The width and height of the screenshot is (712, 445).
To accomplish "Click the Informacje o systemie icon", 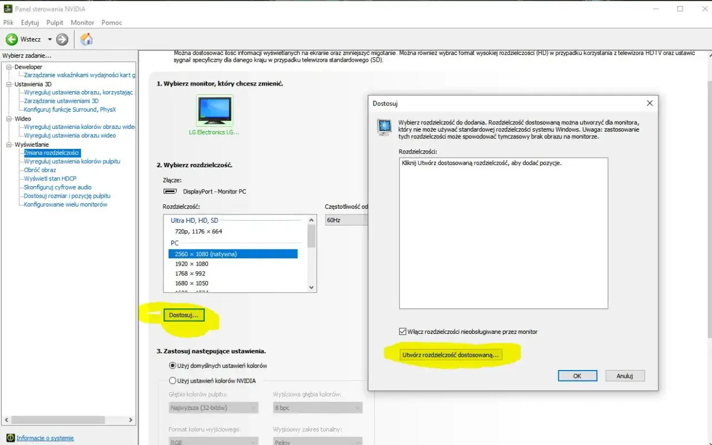I will (x=11, y=438).
